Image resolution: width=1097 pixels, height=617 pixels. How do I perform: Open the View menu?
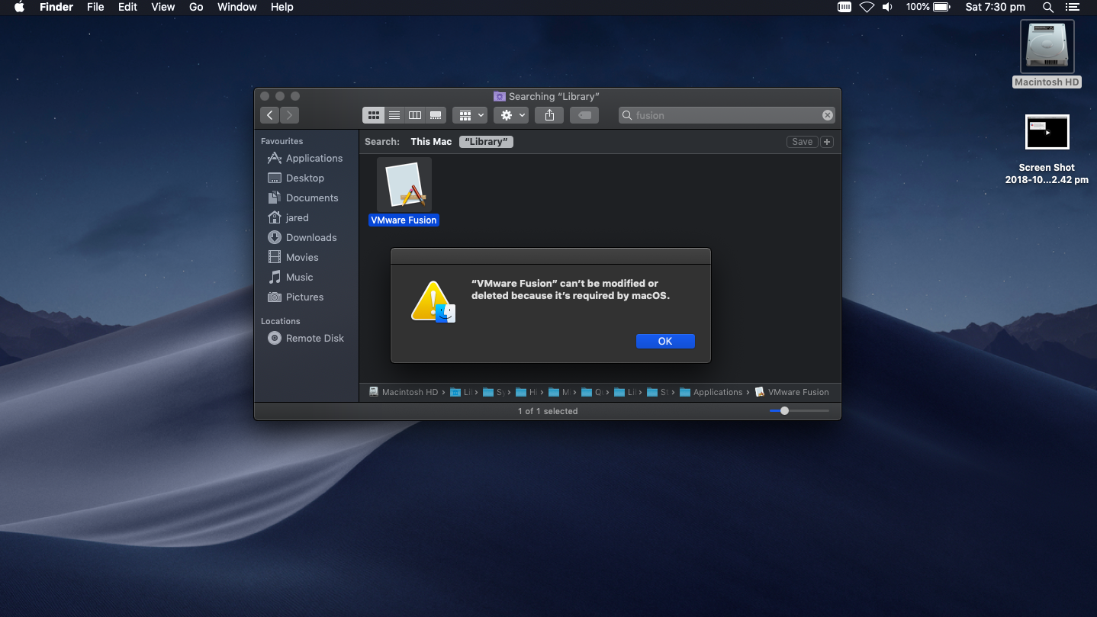click(163, 7)
